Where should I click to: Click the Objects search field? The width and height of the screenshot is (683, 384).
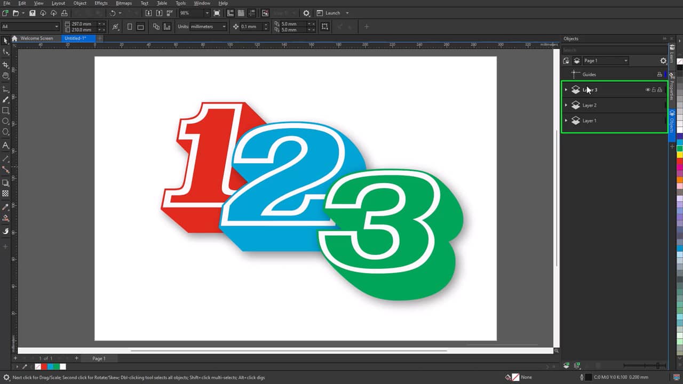[614, 50]
